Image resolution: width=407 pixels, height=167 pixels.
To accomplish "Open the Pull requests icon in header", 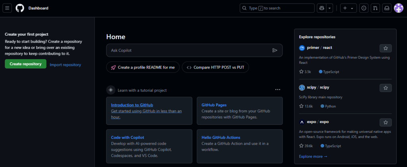I will coord(375,8).
